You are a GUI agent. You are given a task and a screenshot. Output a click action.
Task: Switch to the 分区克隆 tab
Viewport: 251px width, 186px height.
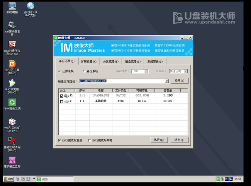click(x=111, y=61)
